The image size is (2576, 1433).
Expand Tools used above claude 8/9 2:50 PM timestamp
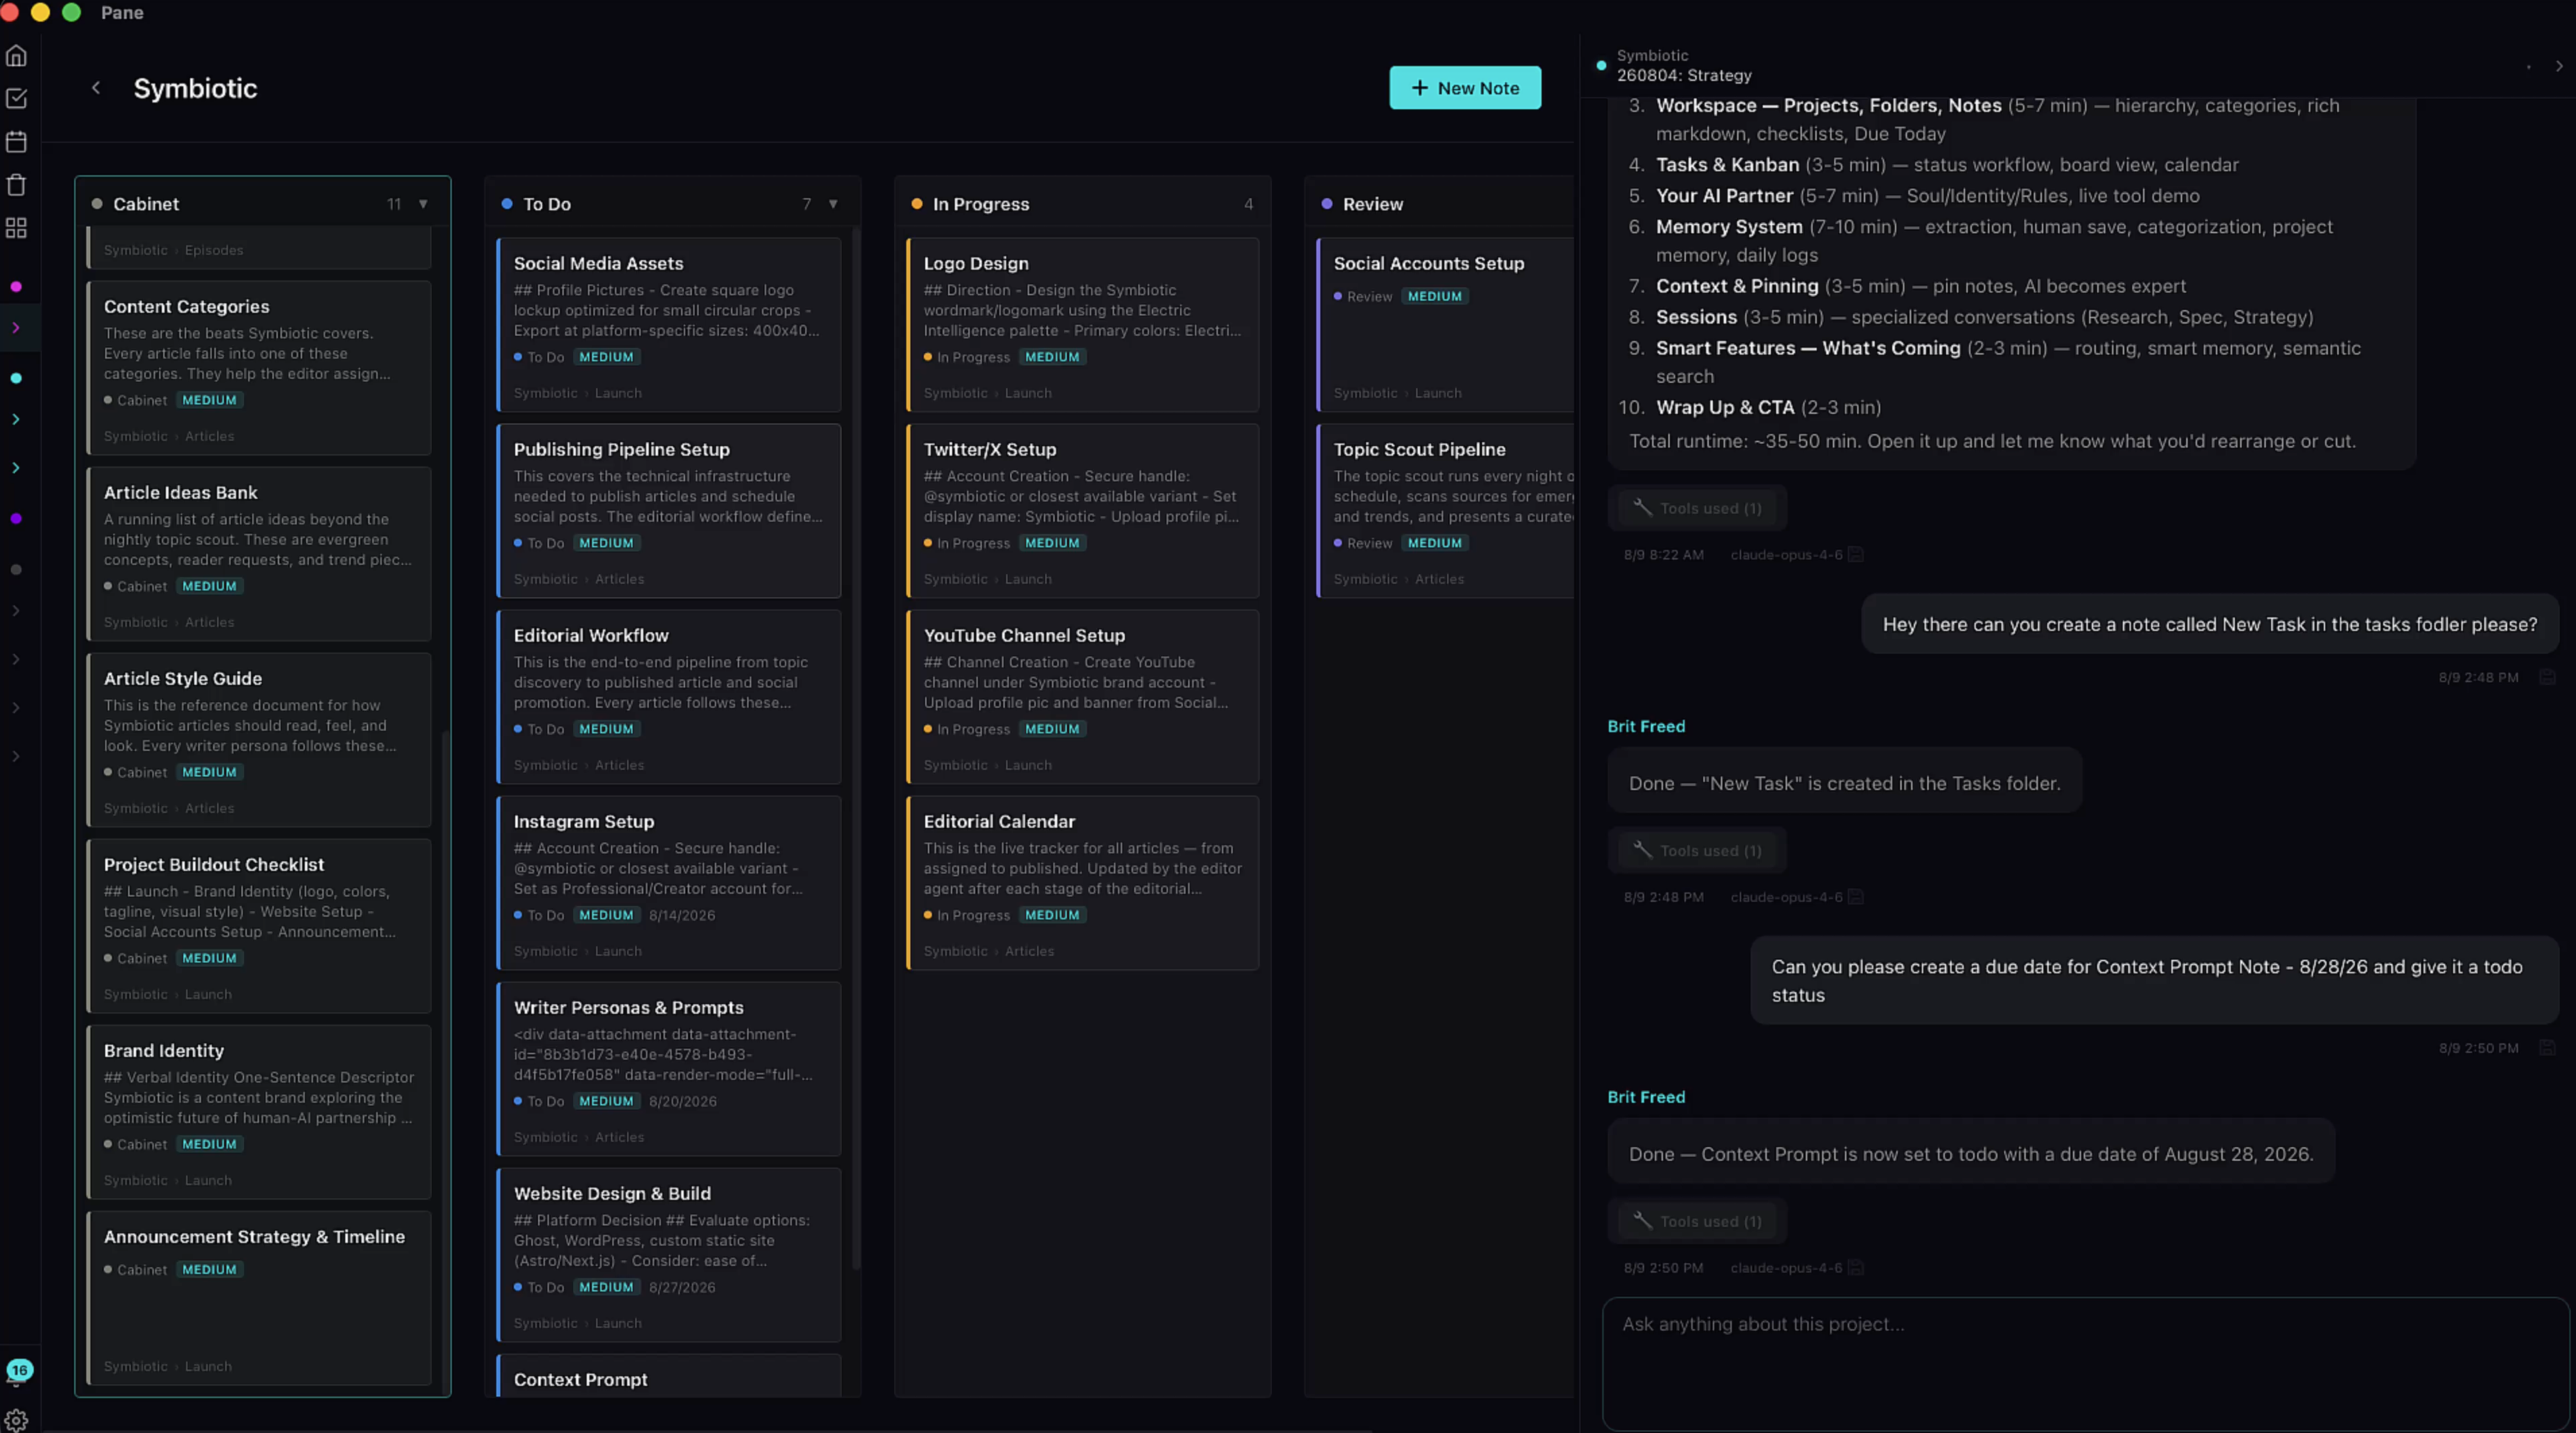1698,1222
